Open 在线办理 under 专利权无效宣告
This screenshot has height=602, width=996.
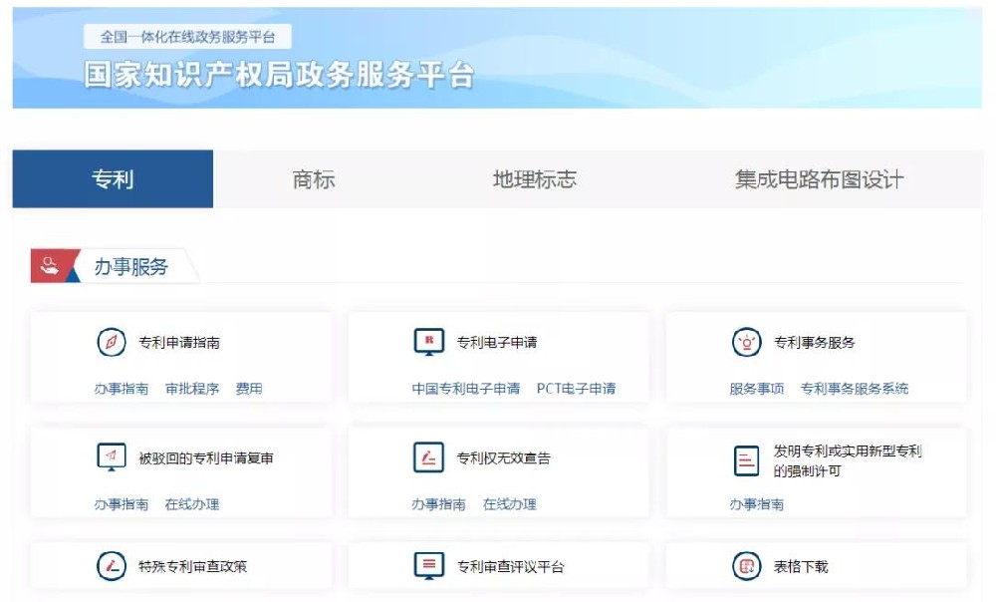pyautogui.click(x=509, y=504)
